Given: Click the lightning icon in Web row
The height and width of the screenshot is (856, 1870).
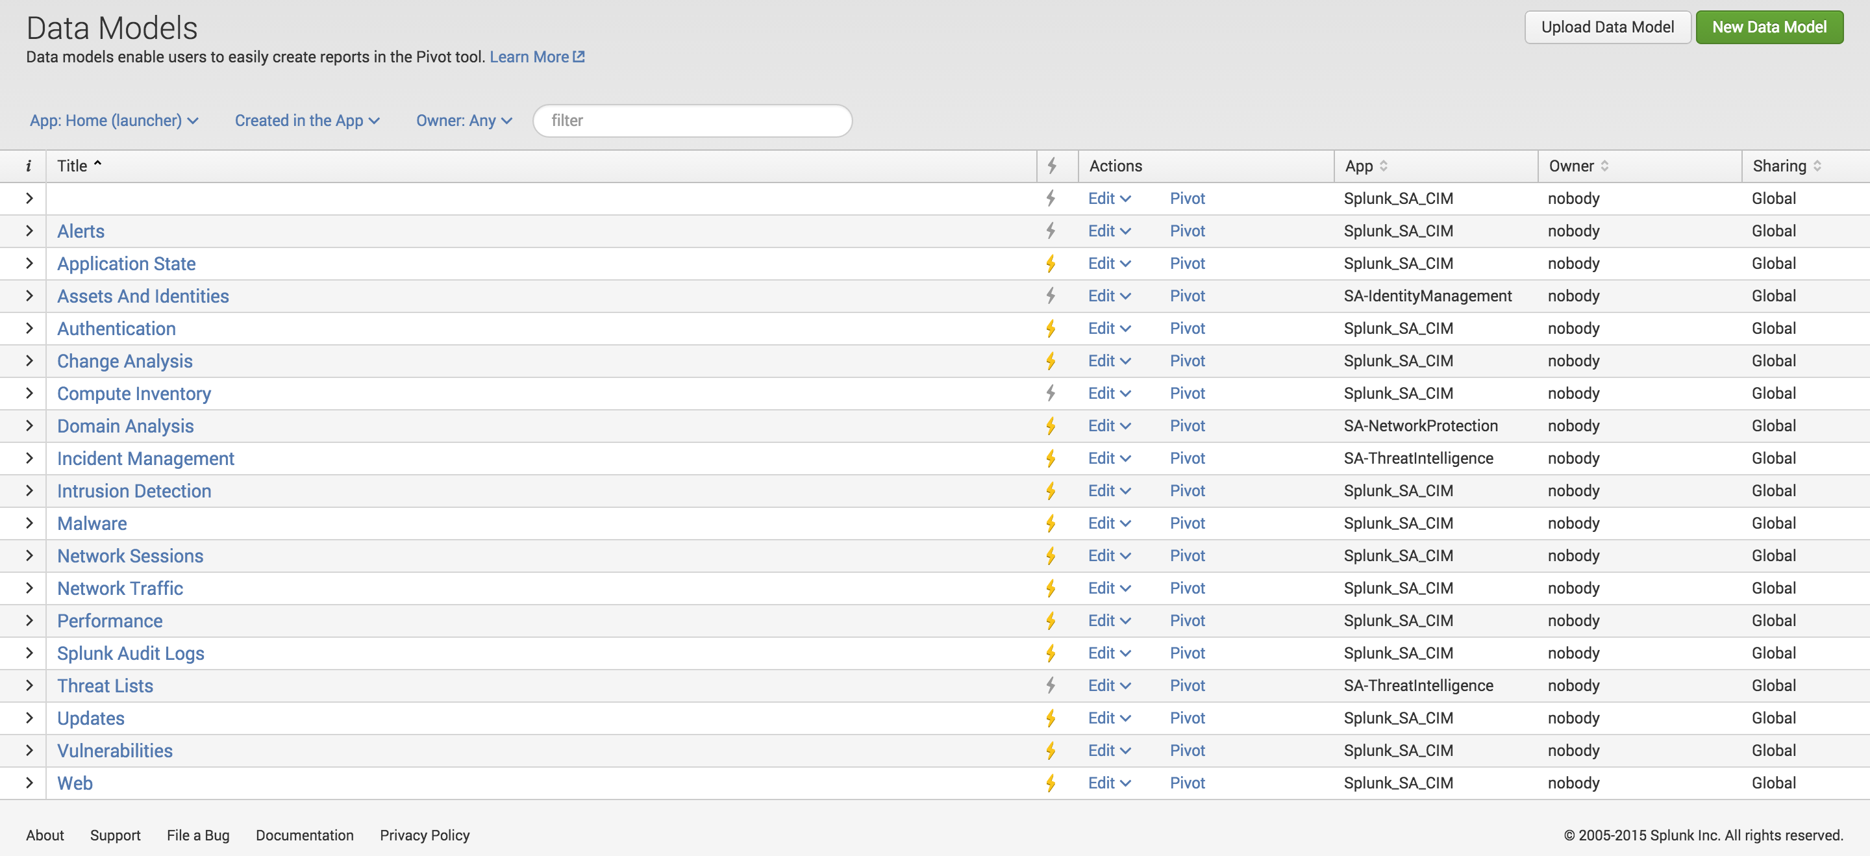Looking at the screenshot, I should tap(1051, 783).
